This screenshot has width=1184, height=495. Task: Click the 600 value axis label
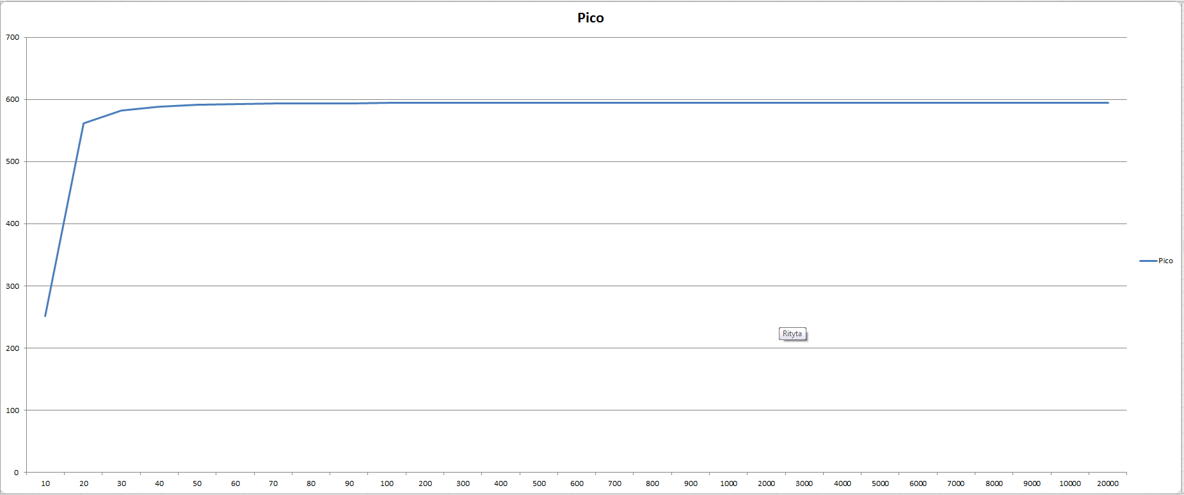pyautogui.click(x=12, y=99)
